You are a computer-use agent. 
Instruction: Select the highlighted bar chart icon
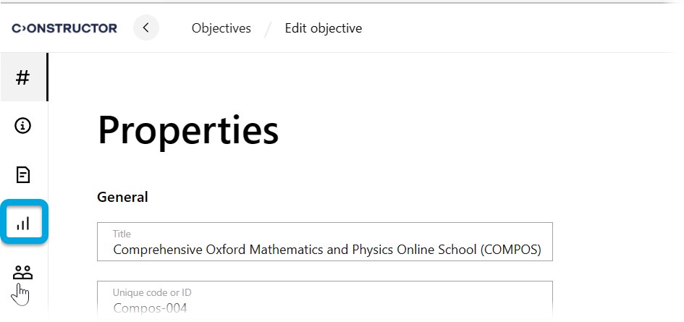(23, 223)
